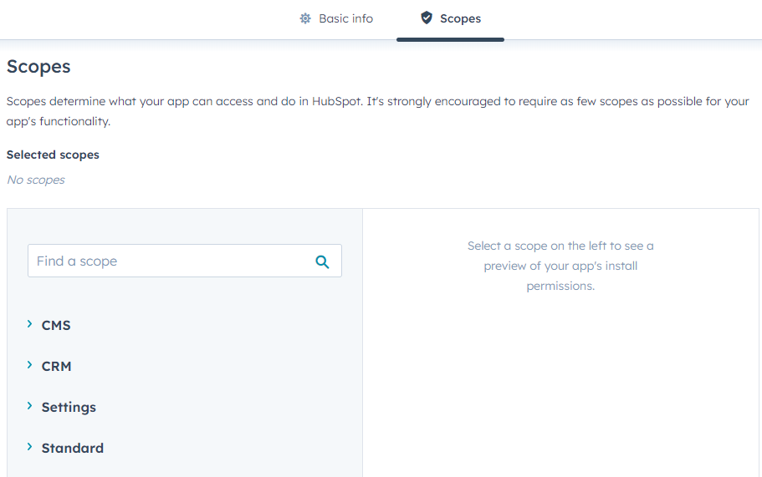Click the Selected scopes label
762x477 pixels.
[x=53, y=155]
